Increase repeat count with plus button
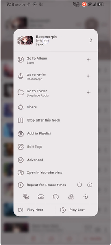 90,185
